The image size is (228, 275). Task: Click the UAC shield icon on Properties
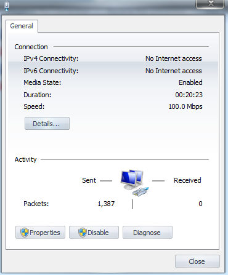click(x=25, y=233)
